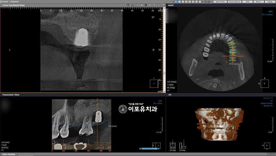Click the greyed tab next to Fine Tuning
Viewport: 276px width, 156px height.
tap(26, 154)
